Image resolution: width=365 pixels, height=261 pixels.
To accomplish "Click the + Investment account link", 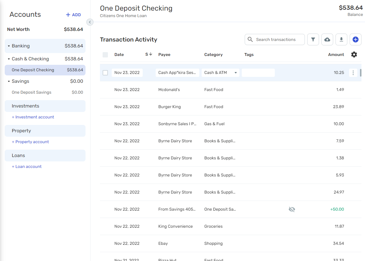I will point(33,117).
